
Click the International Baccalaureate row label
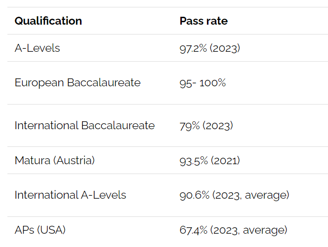[x=85, y=126]
